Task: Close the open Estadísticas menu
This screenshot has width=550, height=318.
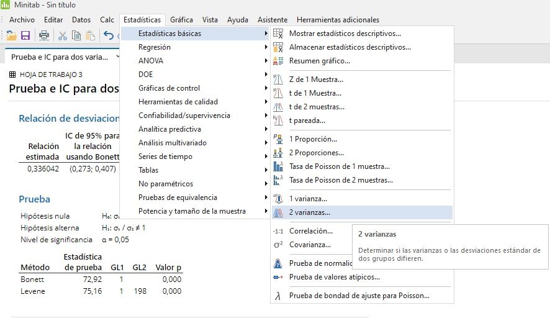Action: 142,20
